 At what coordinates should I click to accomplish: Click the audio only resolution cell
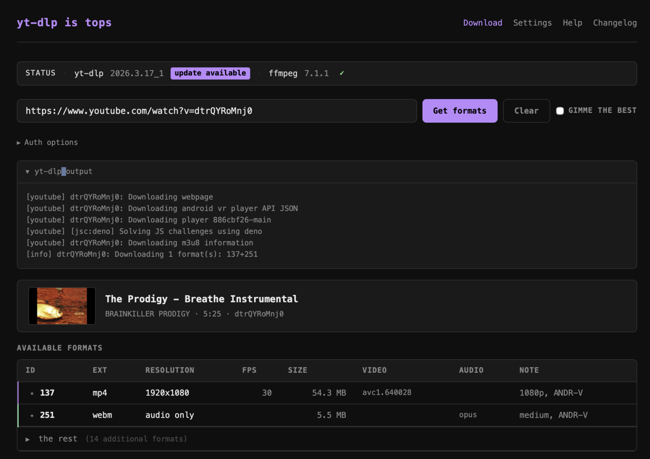pyautogui.click(x=169, y=415)
